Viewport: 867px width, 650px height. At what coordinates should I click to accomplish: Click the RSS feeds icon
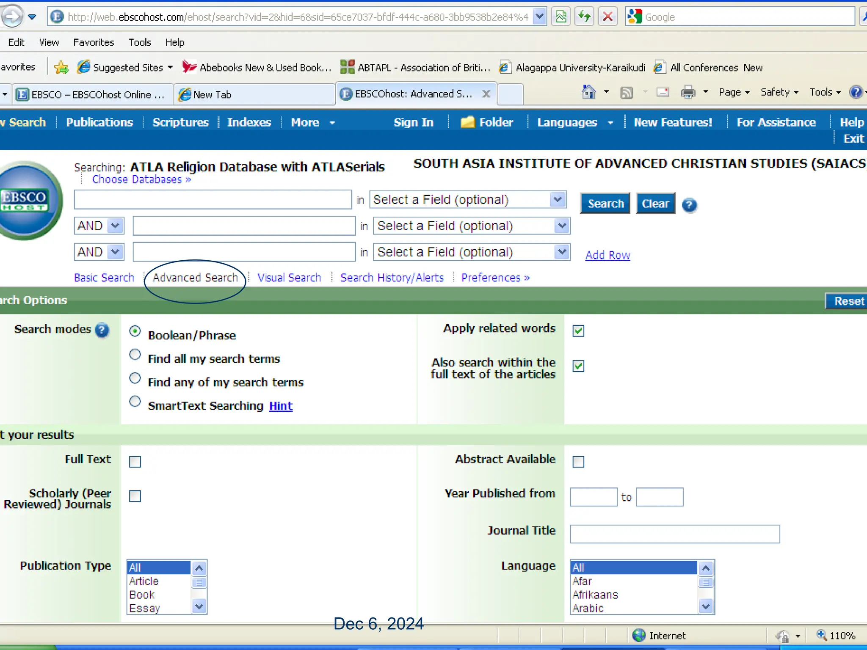pos(627,92)
